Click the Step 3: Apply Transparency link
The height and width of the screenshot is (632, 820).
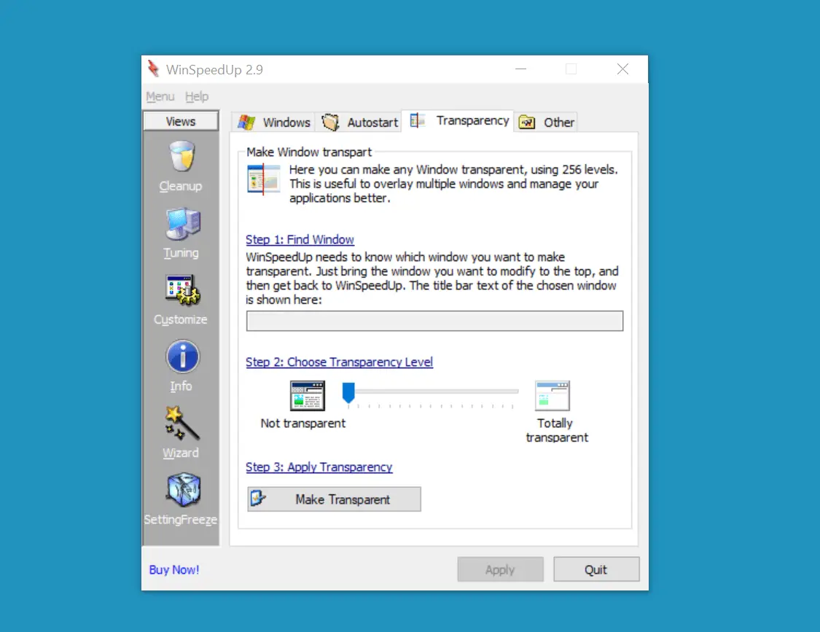(319, 467)
